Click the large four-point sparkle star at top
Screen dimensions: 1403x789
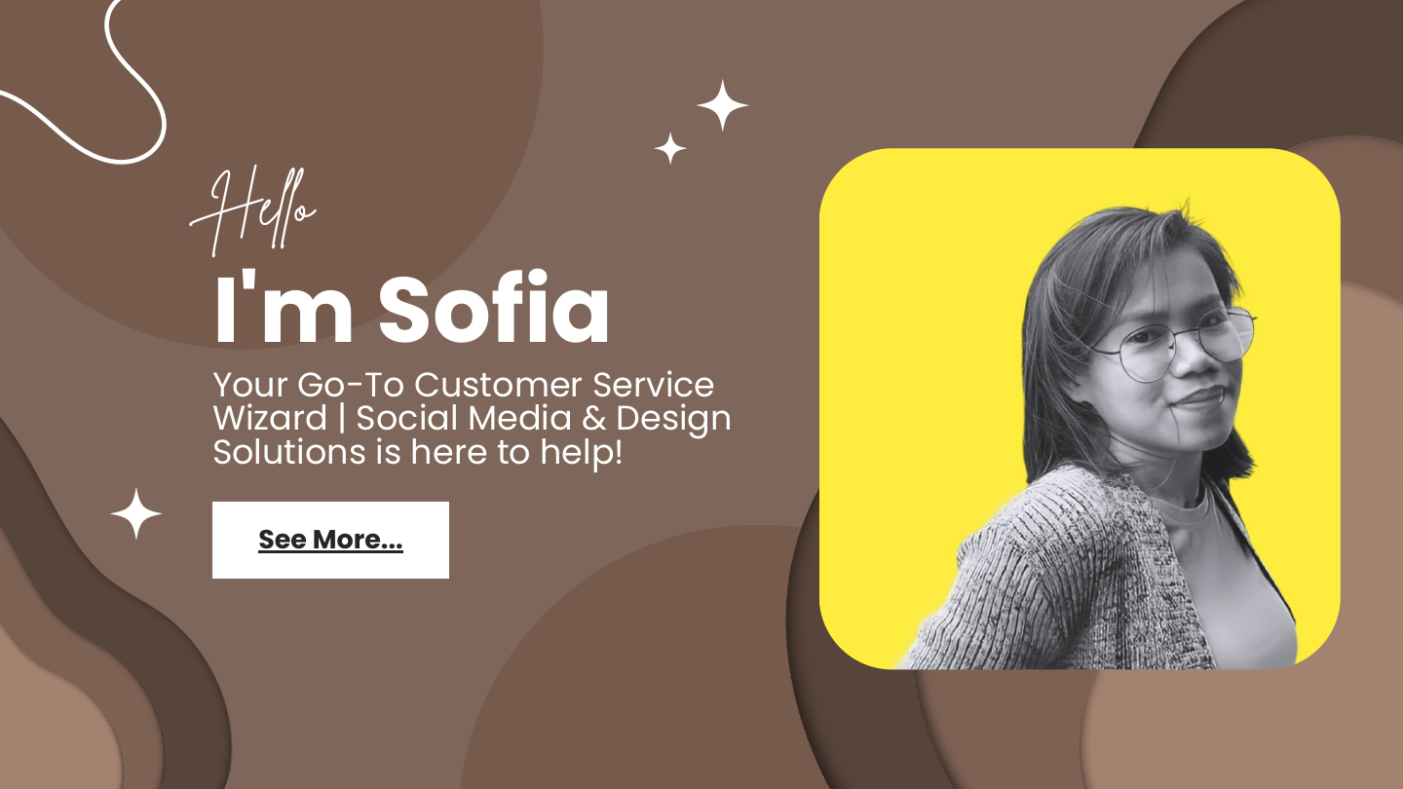tap(722, 105)
